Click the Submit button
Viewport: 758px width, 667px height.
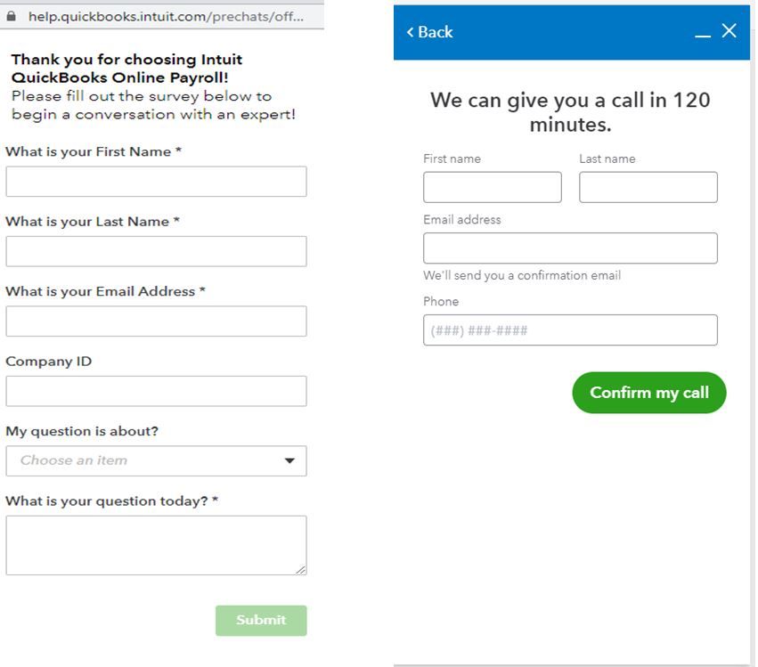pyautogui.click(x=261, y=620)
